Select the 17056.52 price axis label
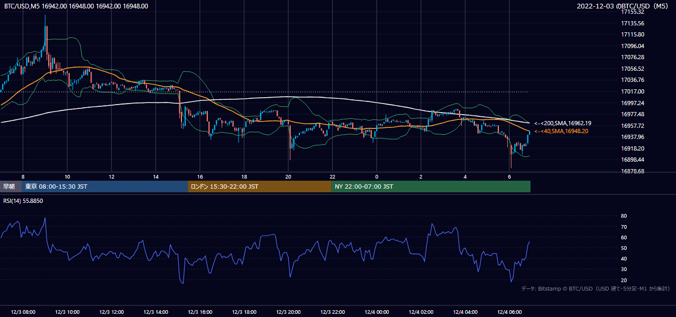This screenshot has width=676, height=317. (632, 69)
